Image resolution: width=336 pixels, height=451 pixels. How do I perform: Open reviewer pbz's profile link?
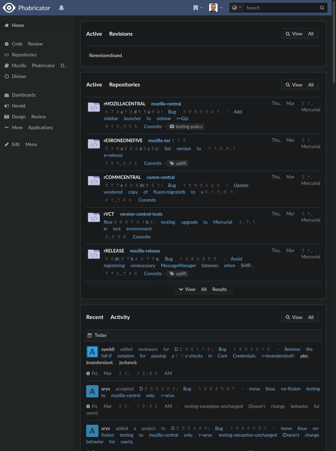pyautogui.click(x=304, y=356)
